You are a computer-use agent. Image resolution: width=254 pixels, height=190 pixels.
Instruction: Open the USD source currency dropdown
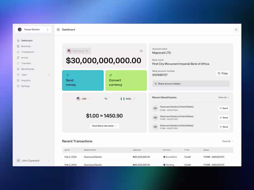click(84, 99)
